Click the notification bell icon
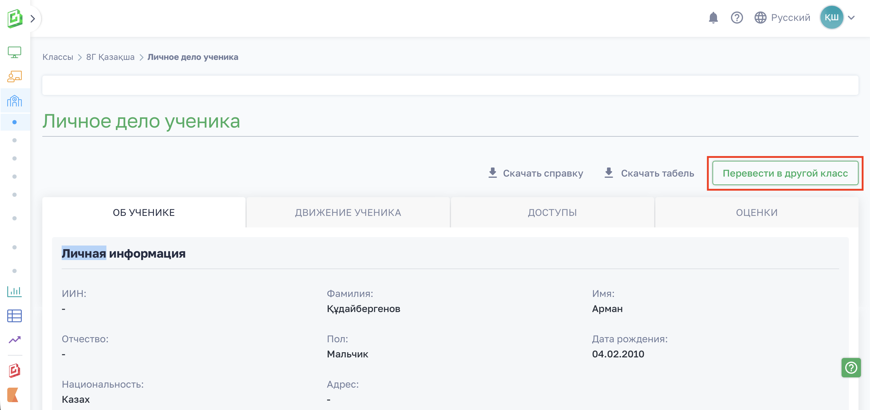Viewport: 870px width, 410px height. point(713,18)
